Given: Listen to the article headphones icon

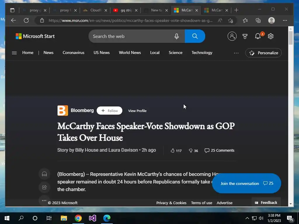Looking at the screenshot, I should 44,174.
